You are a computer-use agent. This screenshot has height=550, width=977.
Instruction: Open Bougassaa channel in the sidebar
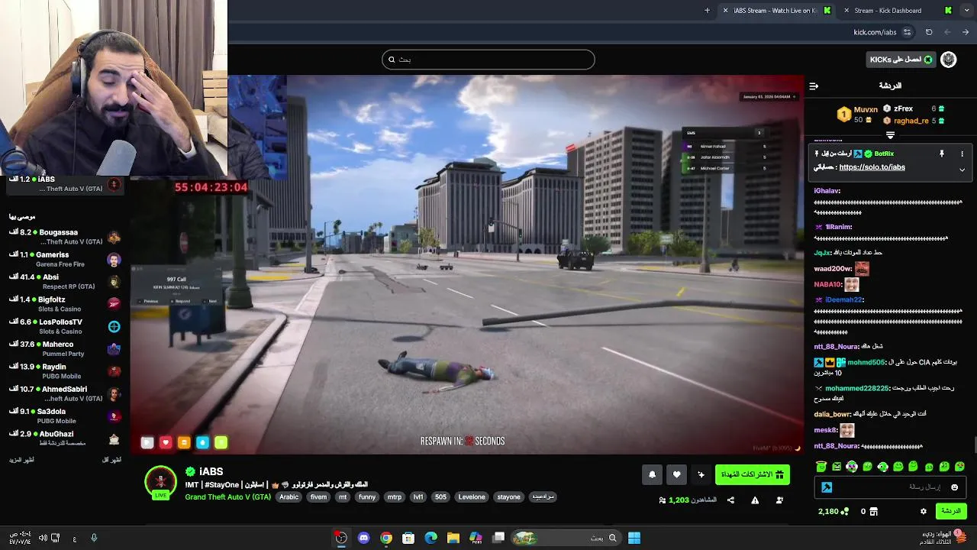coord(65,237)
